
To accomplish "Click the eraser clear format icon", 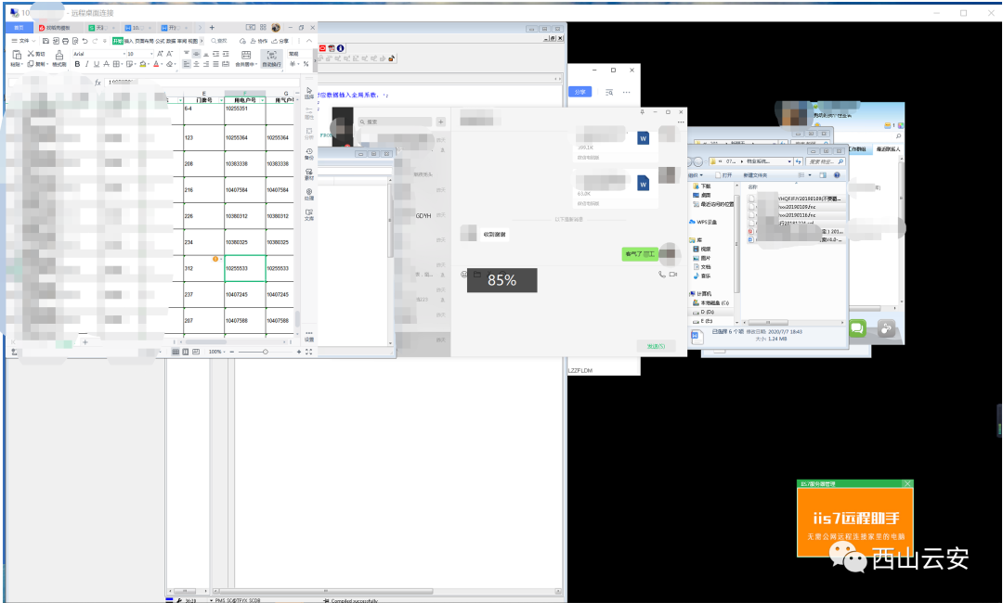I will (x=170, y=64).
